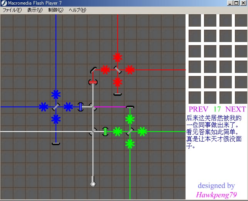Select the red color filter

(x=93, y=82)
